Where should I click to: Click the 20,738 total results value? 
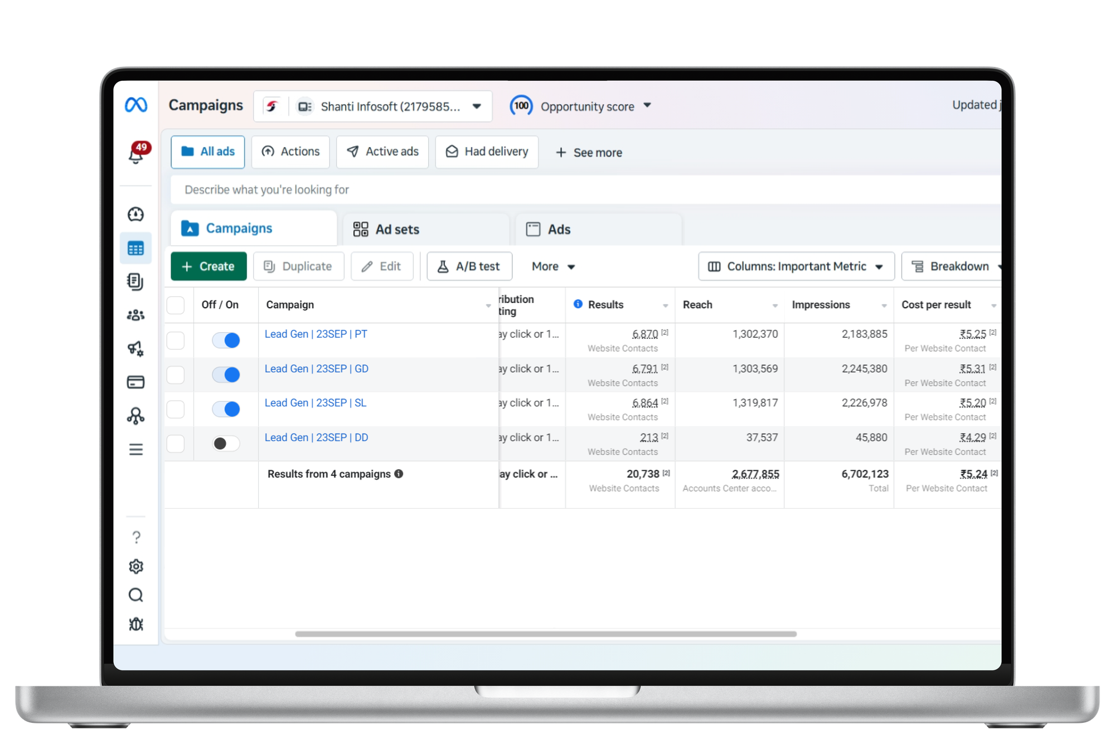[643, 474]
